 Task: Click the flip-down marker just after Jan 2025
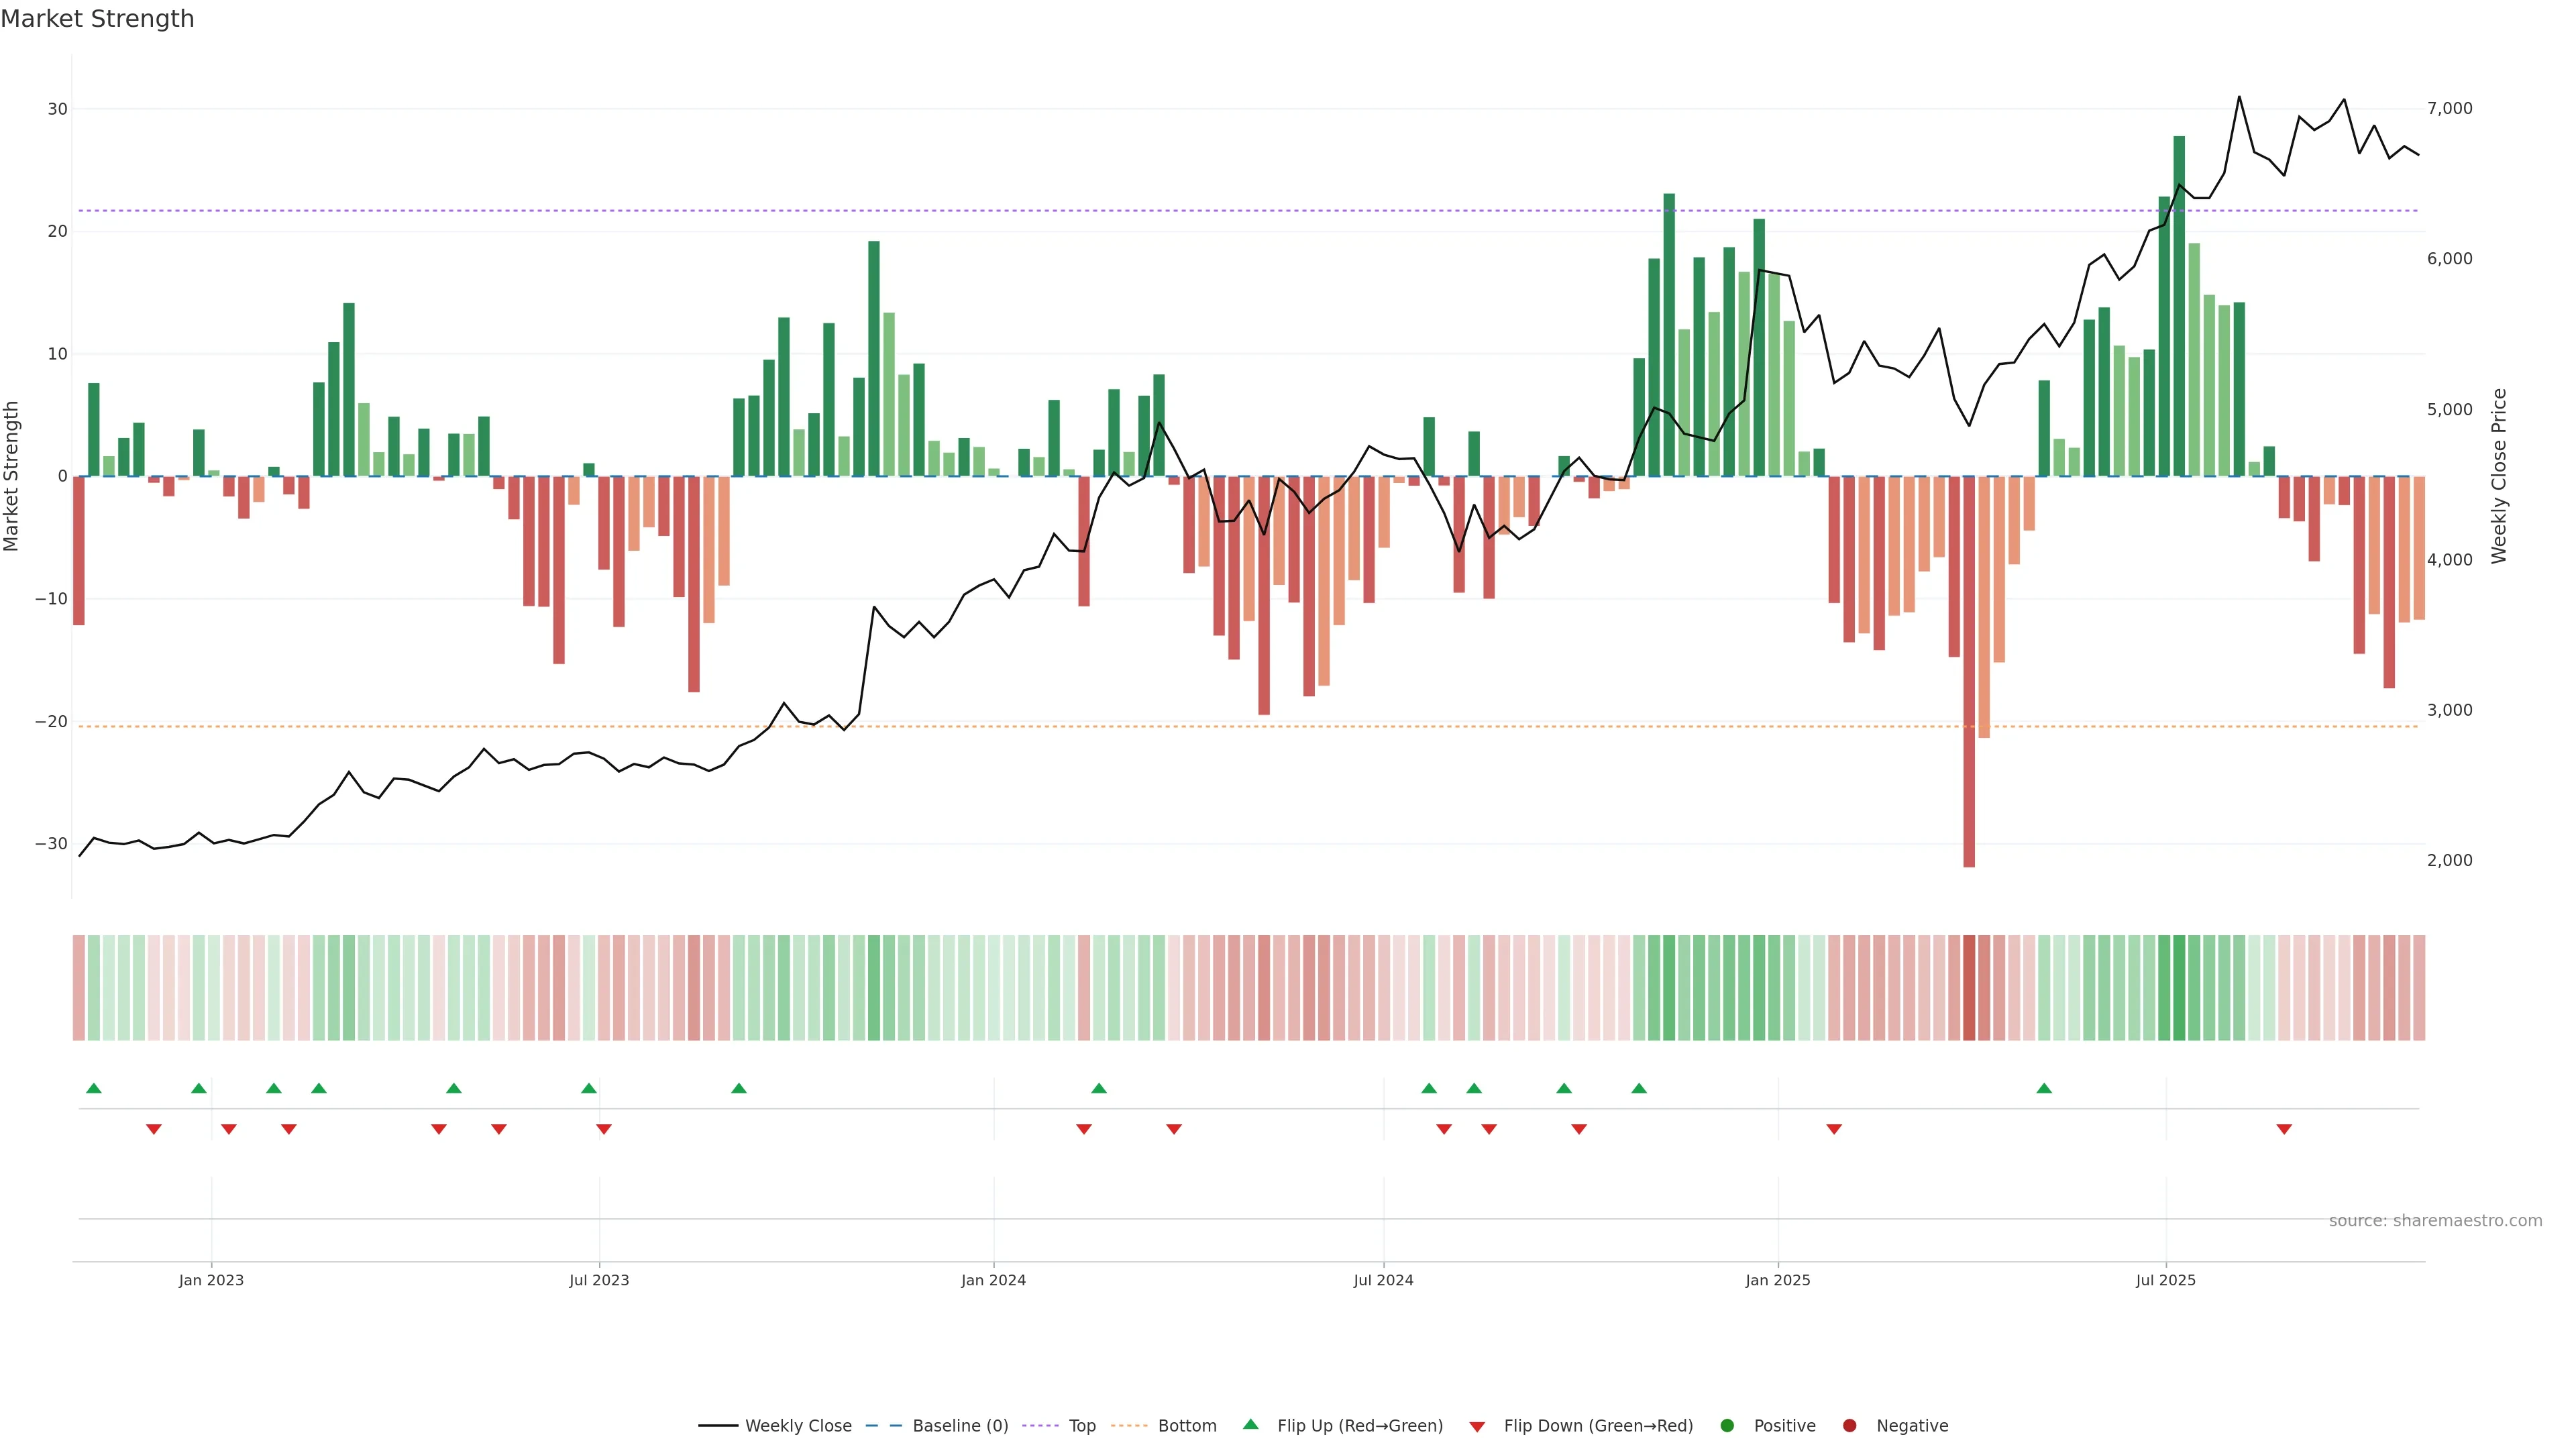(x=1834, y=1129)
